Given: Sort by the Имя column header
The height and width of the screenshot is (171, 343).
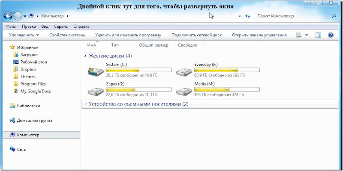Looking at the screenshot, I should pyautogui.click(x=91, y=45).
